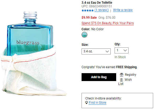Click the five-star rating icons
Screen dimensions: 155x110
coord(88,10)
